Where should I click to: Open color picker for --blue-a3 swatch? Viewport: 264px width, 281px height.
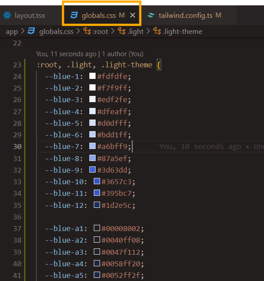pyautogui.click(x=97, y=252)
